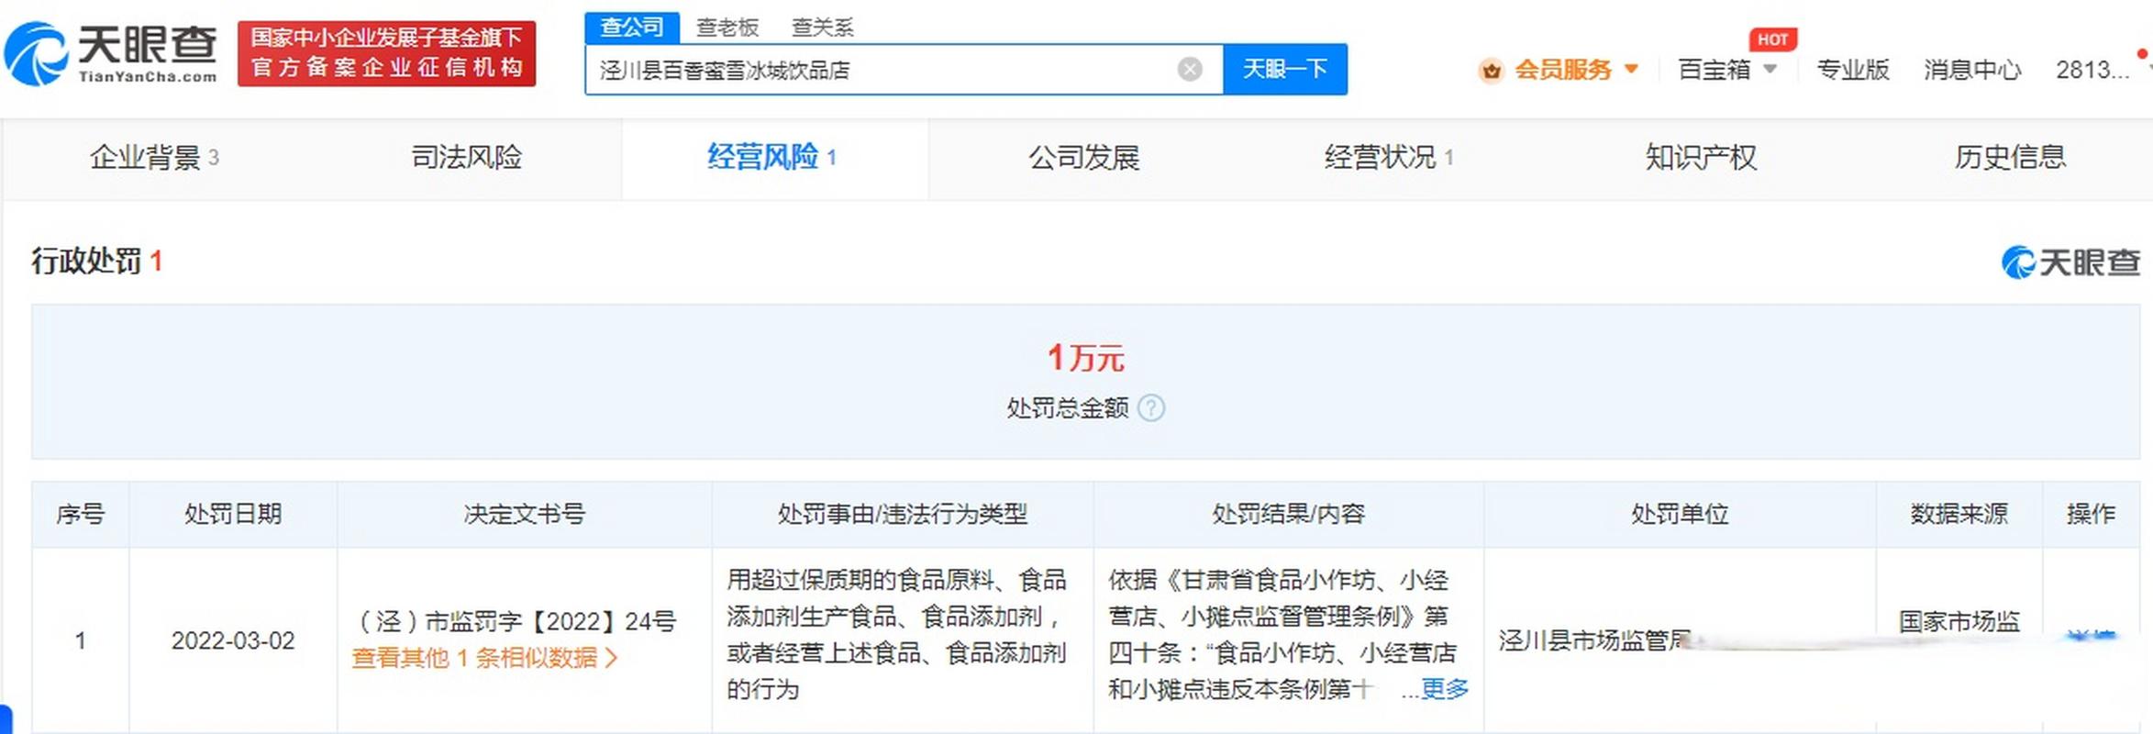Click the HOT badge above 百宝箱

[x=1772, y=39]
